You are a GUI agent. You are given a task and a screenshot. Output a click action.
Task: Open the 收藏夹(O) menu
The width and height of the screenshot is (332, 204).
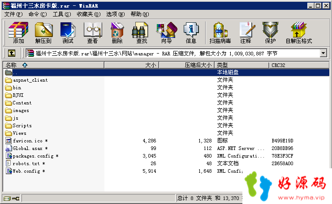click(89, 14)
